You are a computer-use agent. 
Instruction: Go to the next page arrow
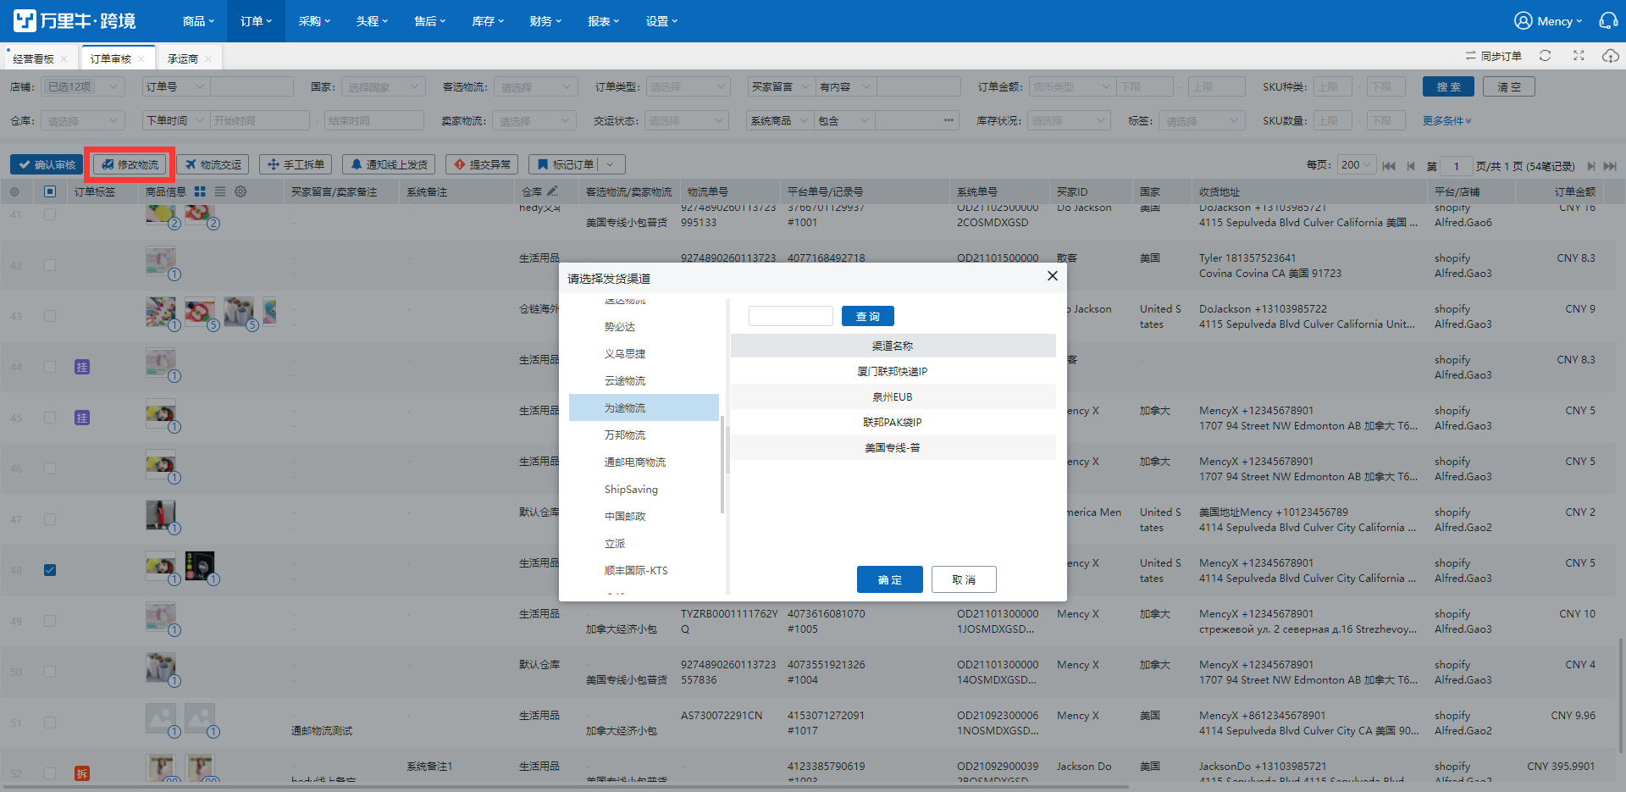point(1591,166)
